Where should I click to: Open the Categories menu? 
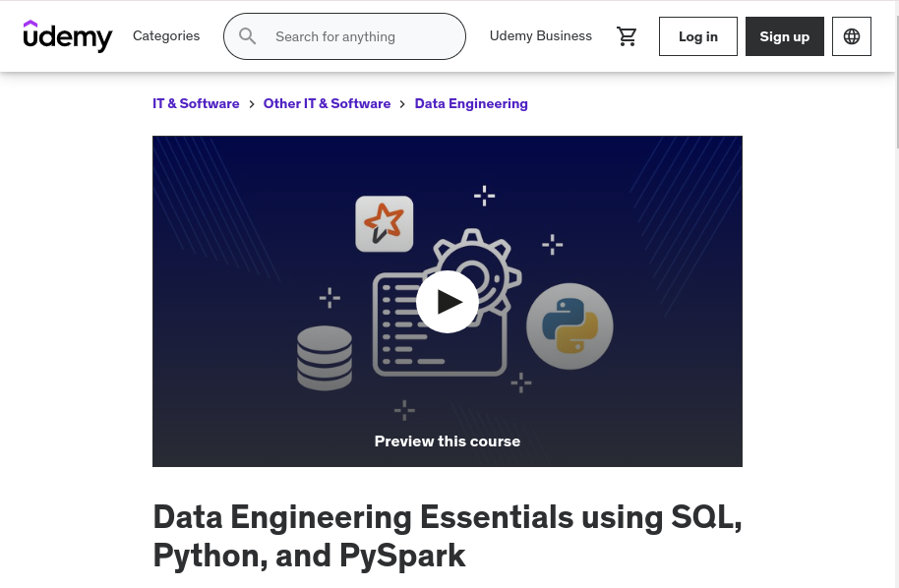coord(166,36)
